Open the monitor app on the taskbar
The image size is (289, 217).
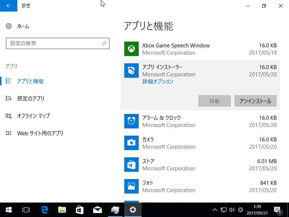pos(115,210)
